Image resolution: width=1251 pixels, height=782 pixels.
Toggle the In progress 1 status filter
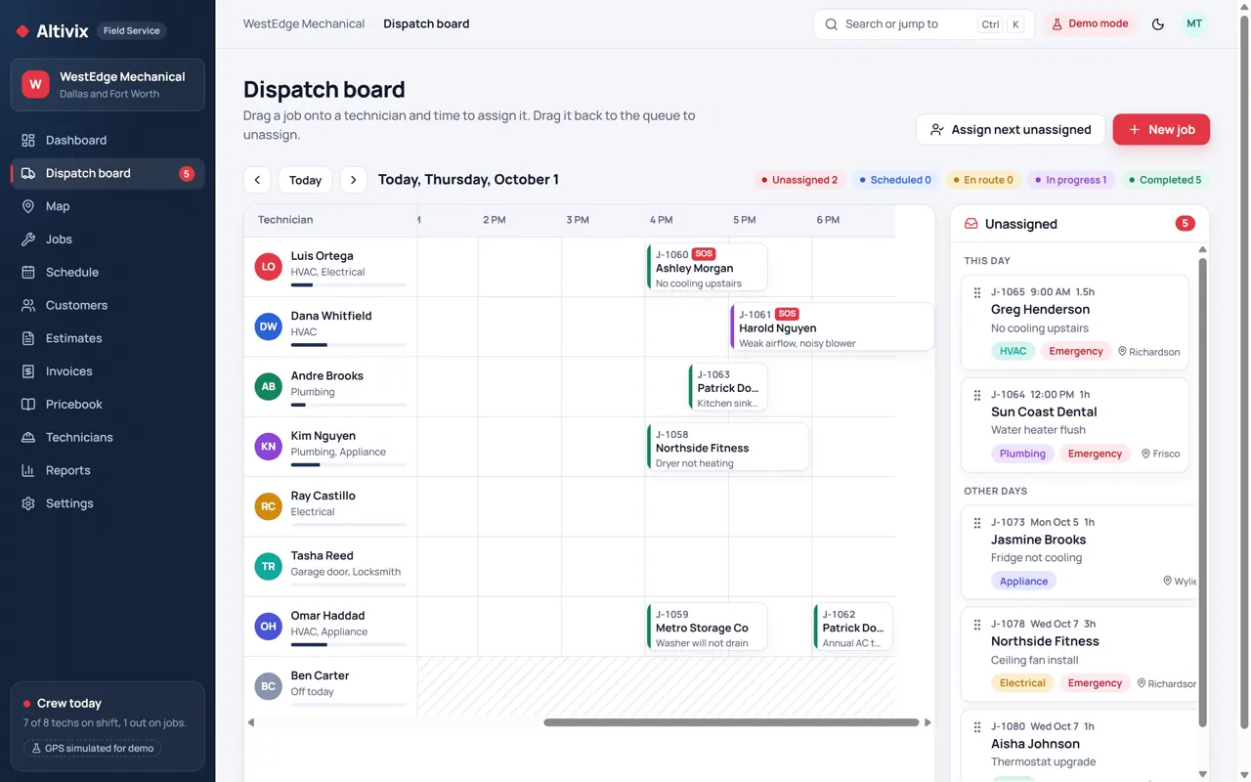(x=1071, y=180)
